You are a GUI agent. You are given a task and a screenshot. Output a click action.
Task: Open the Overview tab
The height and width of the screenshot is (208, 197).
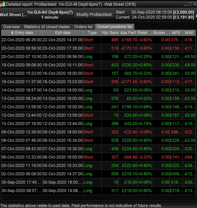[11, 27]
